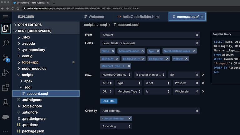Go to the browser home page

coord(18,8)
